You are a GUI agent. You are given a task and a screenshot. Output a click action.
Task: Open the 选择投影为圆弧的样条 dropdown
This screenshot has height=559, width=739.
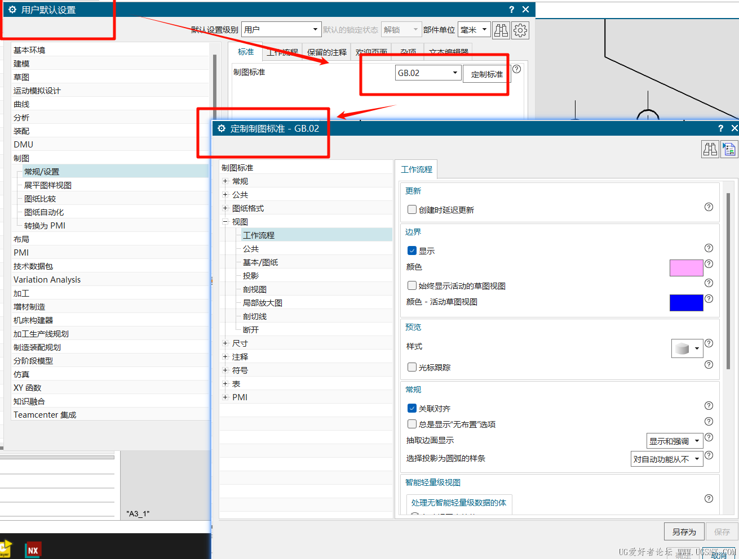point(667,459)
